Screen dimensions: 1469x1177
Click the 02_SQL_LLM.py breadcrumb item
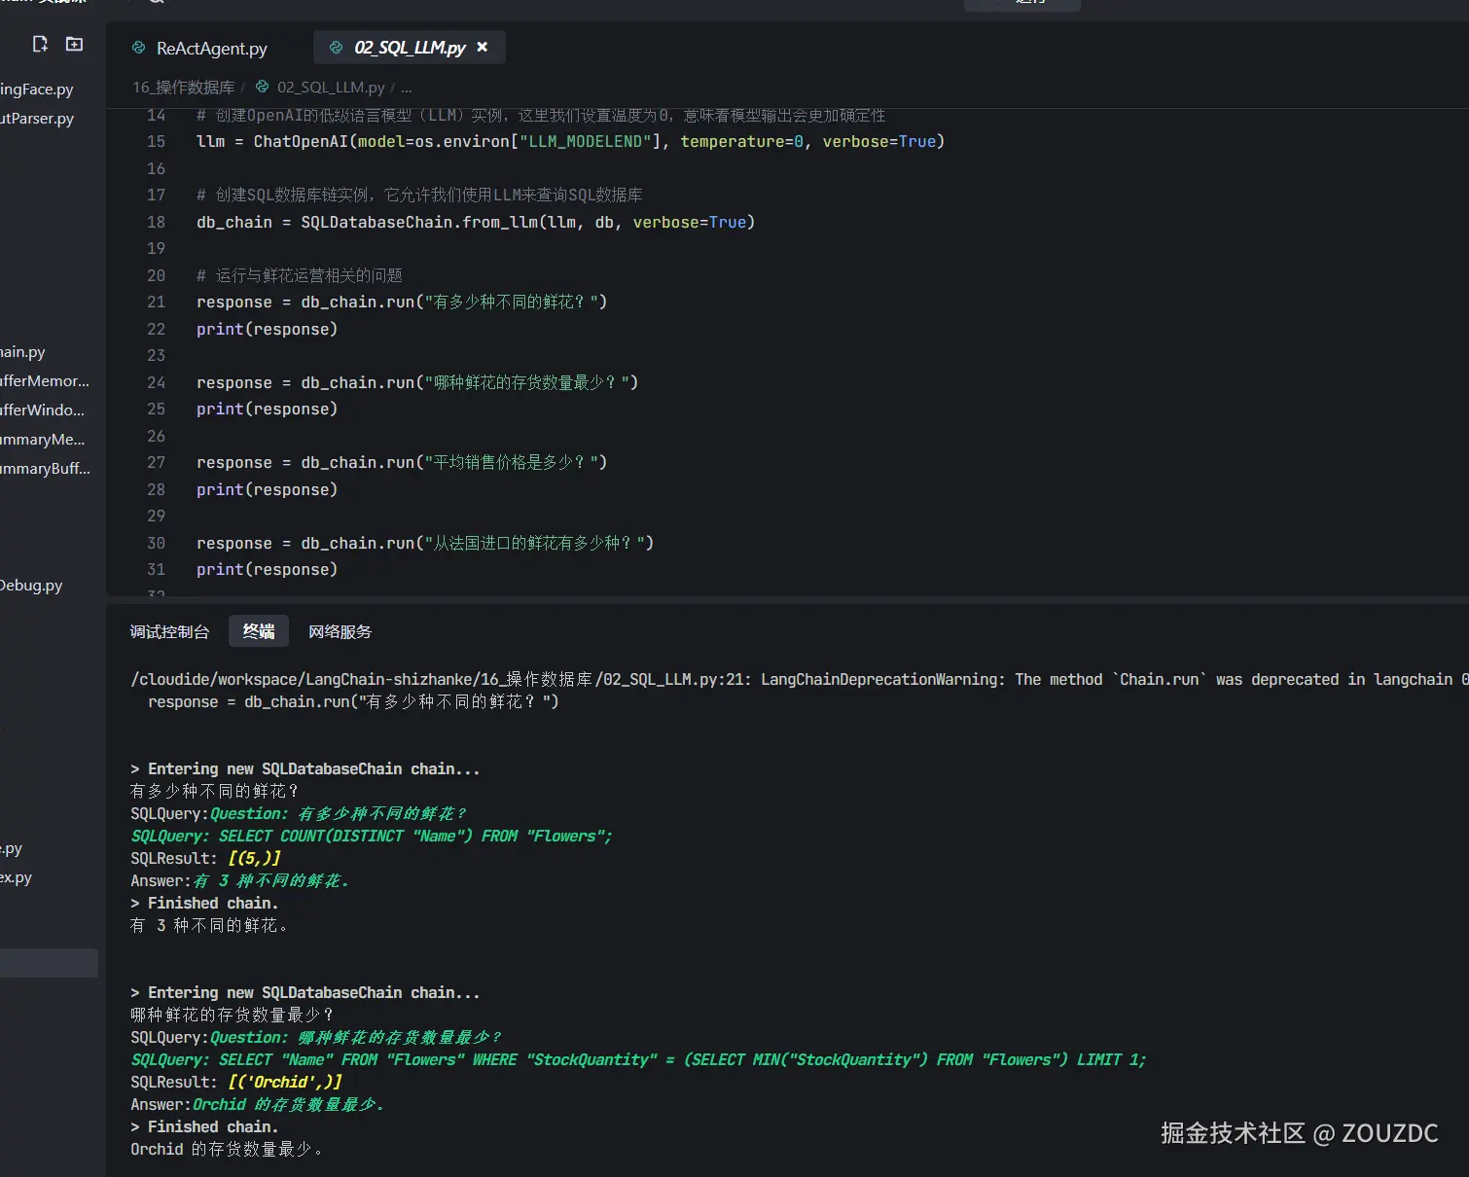(x=330, y=88)
